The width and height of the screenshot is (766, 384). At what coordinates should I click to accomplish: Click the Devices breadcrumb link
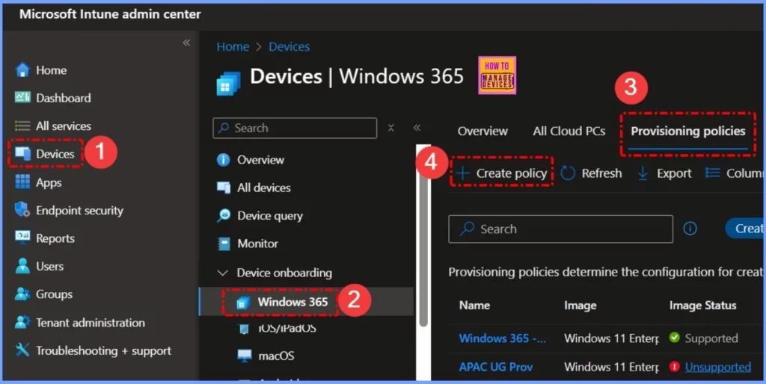tap(289, 47)
